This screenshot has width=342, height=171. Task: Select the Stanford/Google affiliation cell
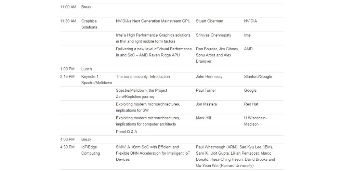tap(258, 77)
